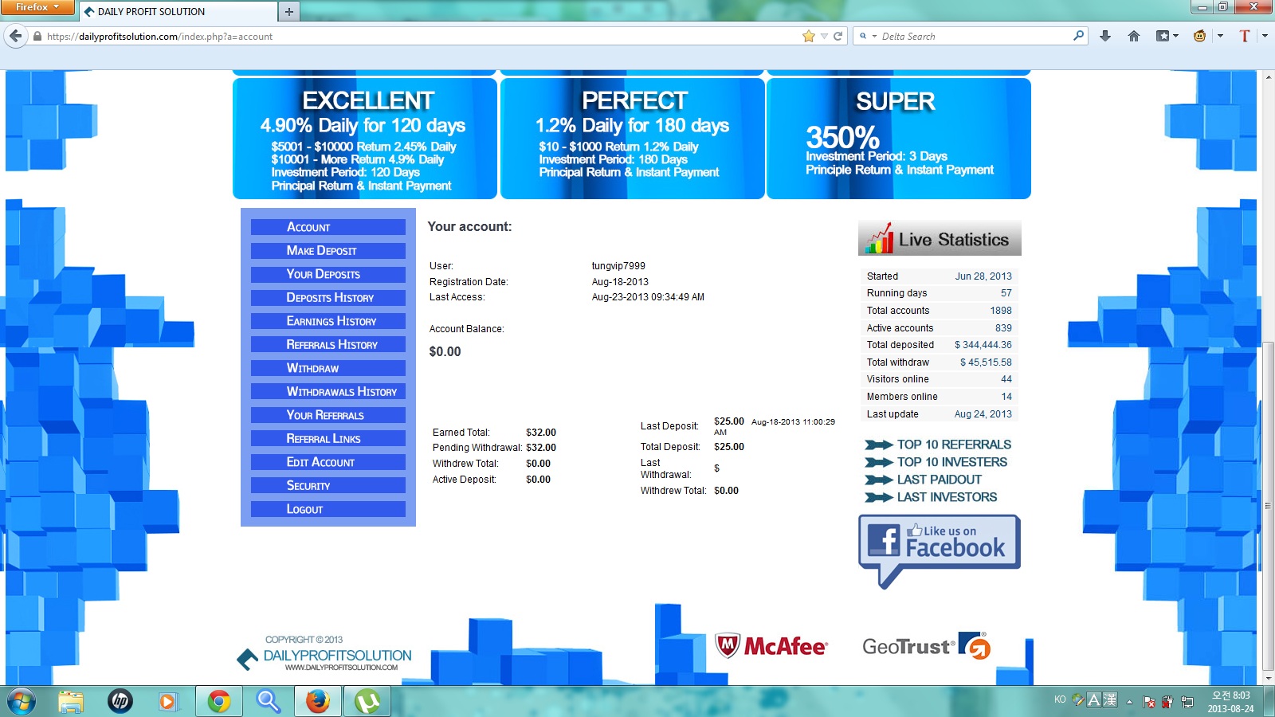Select the DAILY PROFIT SOLUTION browser tab

[x=177, y=11]
